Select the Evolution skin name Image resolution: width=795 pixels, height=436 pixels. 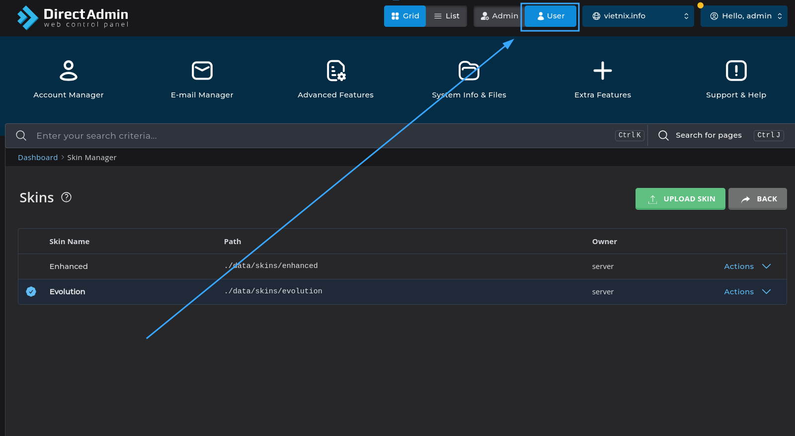point(68,292)
